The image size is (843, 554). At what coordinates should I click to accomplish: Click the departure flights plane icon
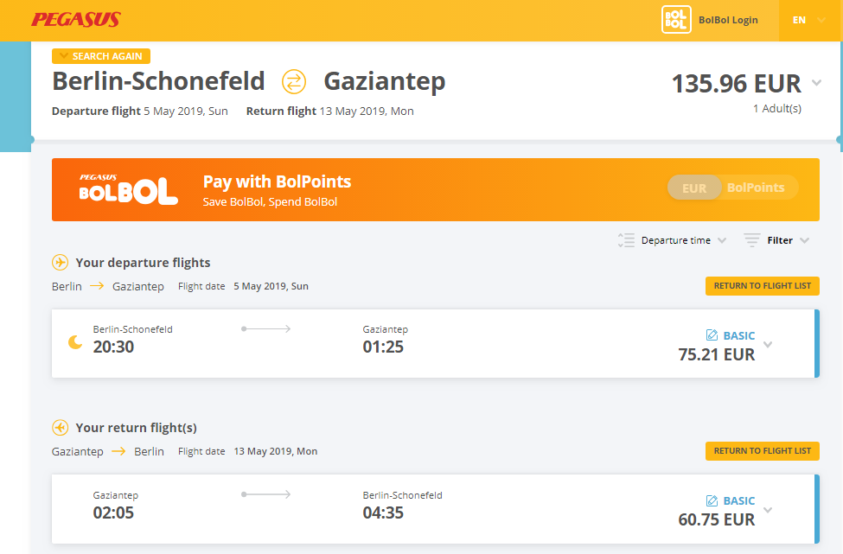[60, 263]
